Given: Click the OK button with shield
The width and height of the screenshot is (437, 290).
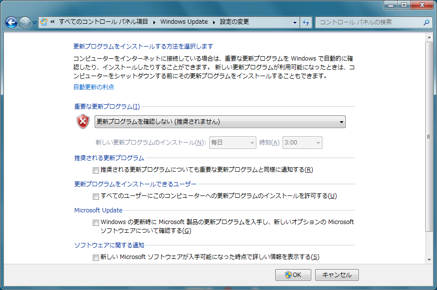Looking at the screenshot, I should [293, 275].
